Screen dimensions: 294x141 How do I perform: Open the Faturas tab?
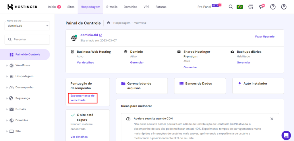[x=161, y=7]
